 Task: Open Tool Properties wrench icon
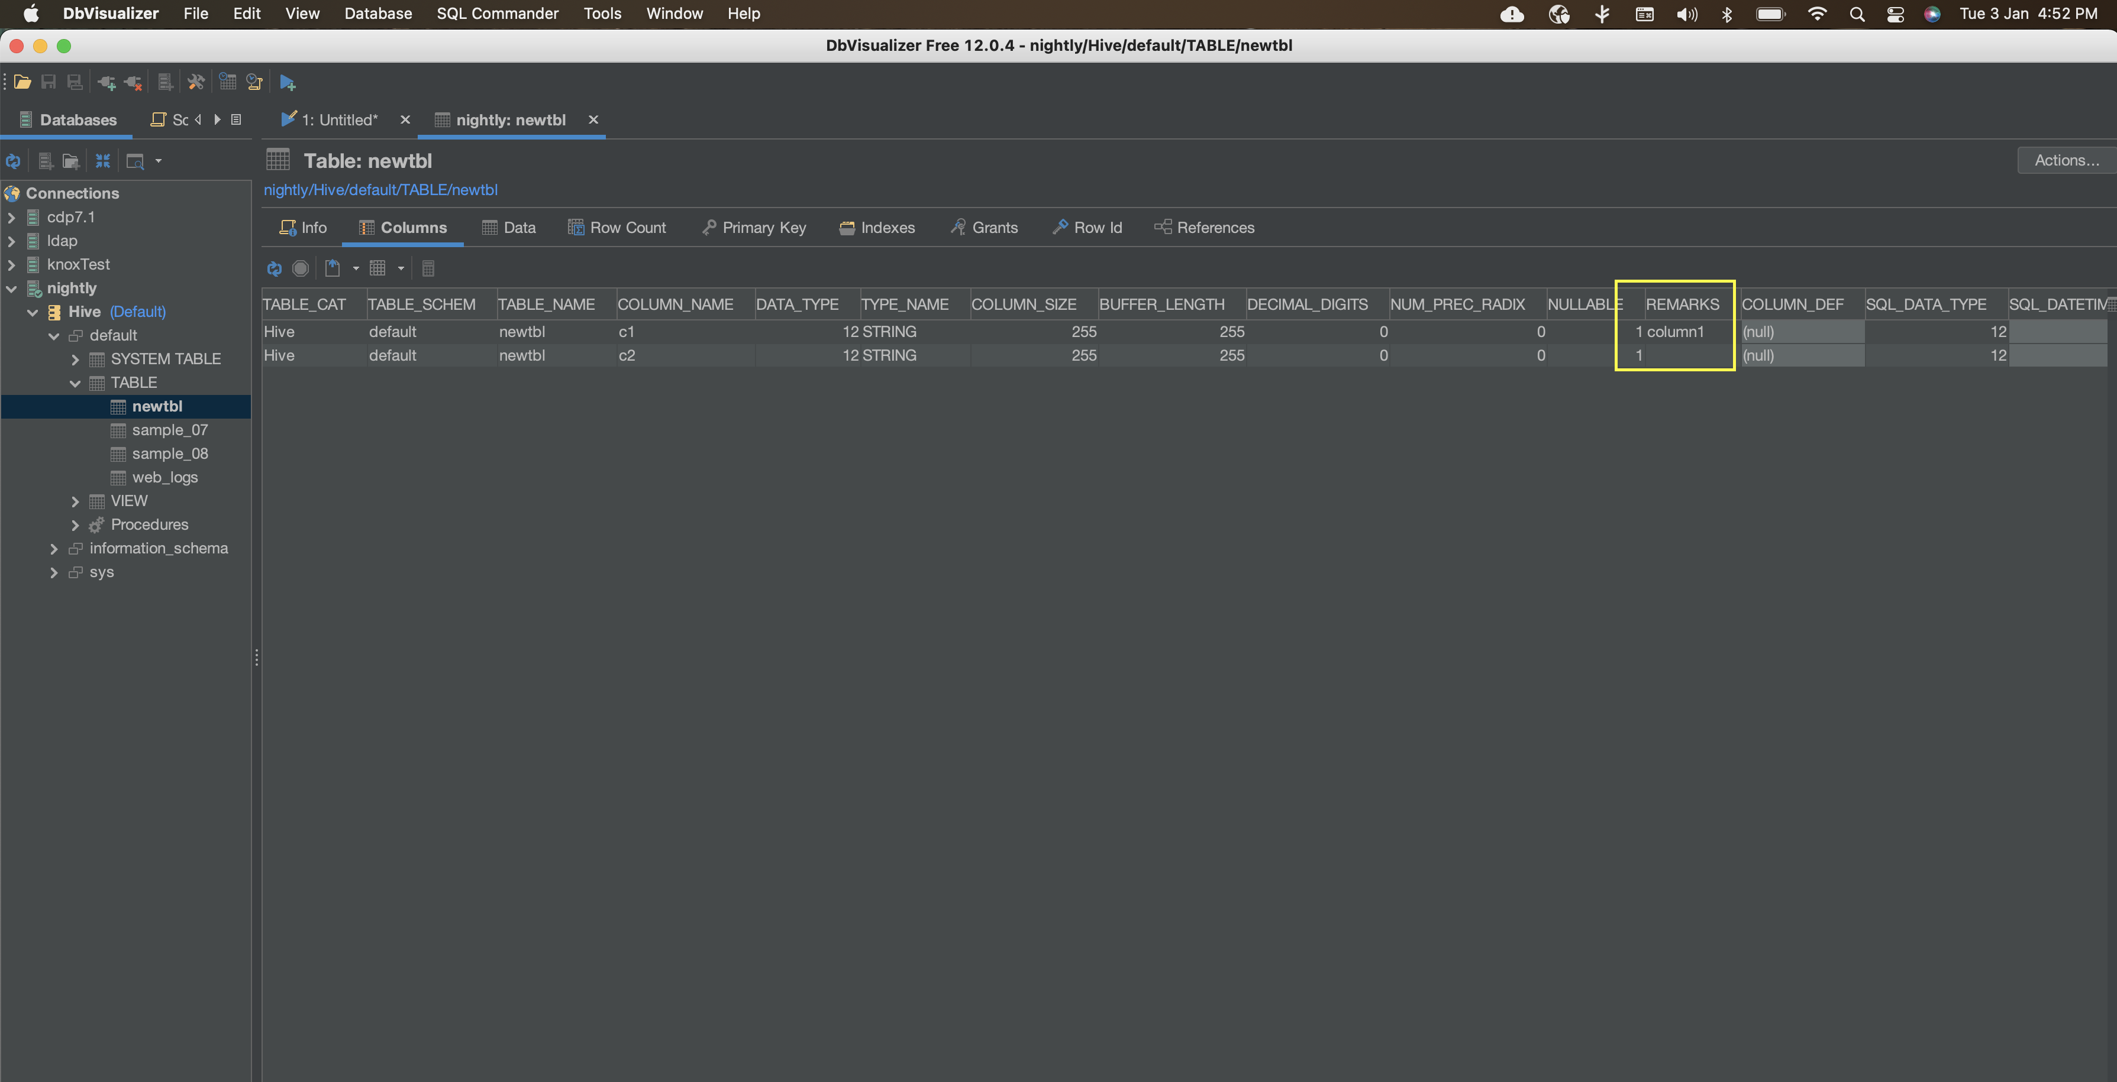pyautogui.click(x=196, y=82)
